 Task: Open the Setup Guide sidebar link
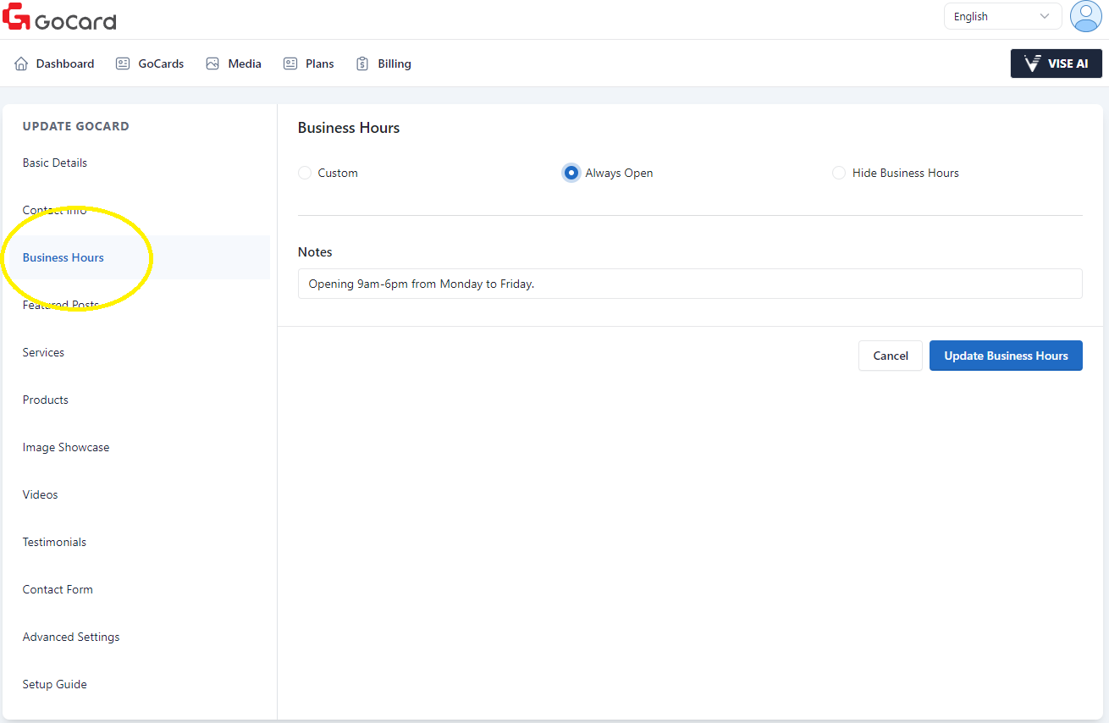point(55,684)
